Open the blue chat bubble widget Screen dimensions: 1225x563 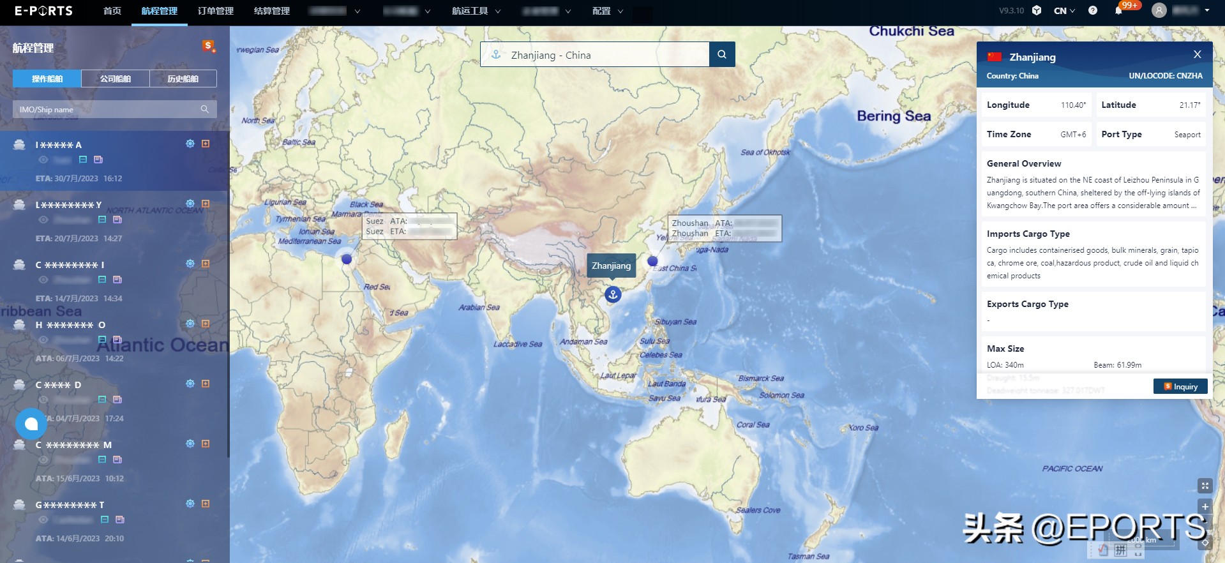[x=31, y=424]
